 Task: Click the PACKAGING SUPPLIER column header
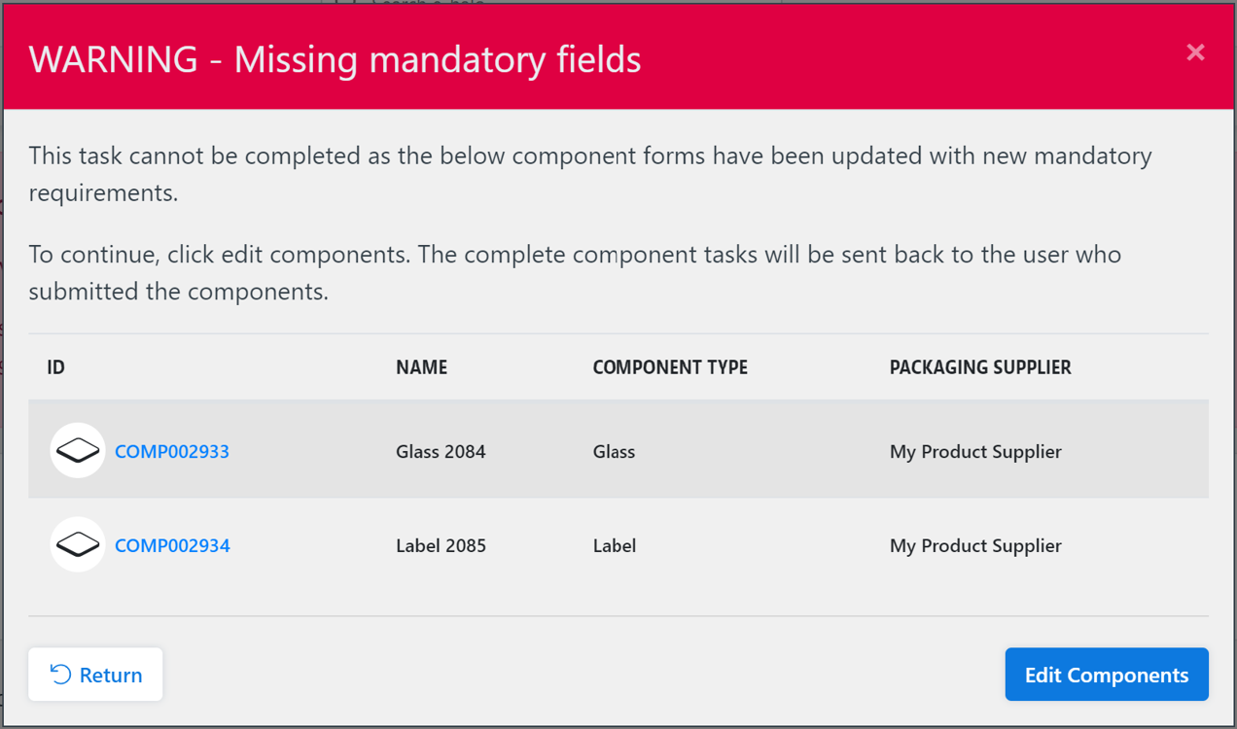979,367
